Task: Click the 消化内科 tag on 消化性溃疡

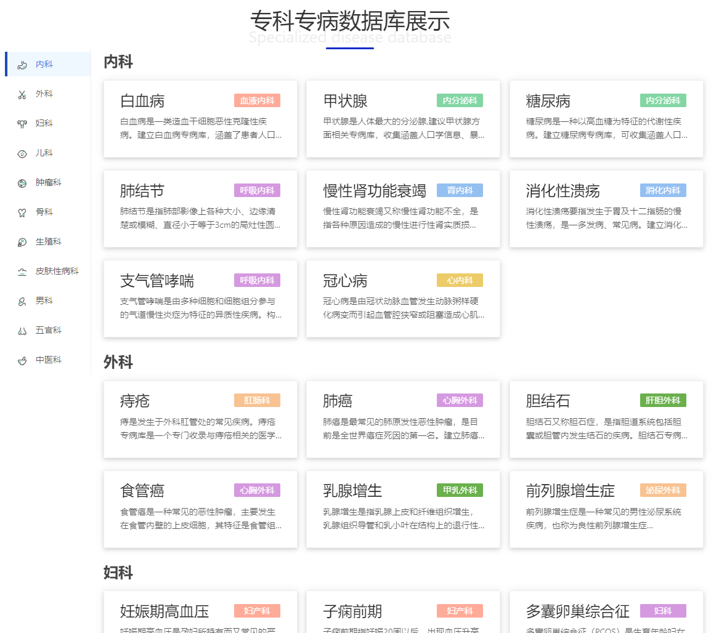Action: tap(662, 190)
